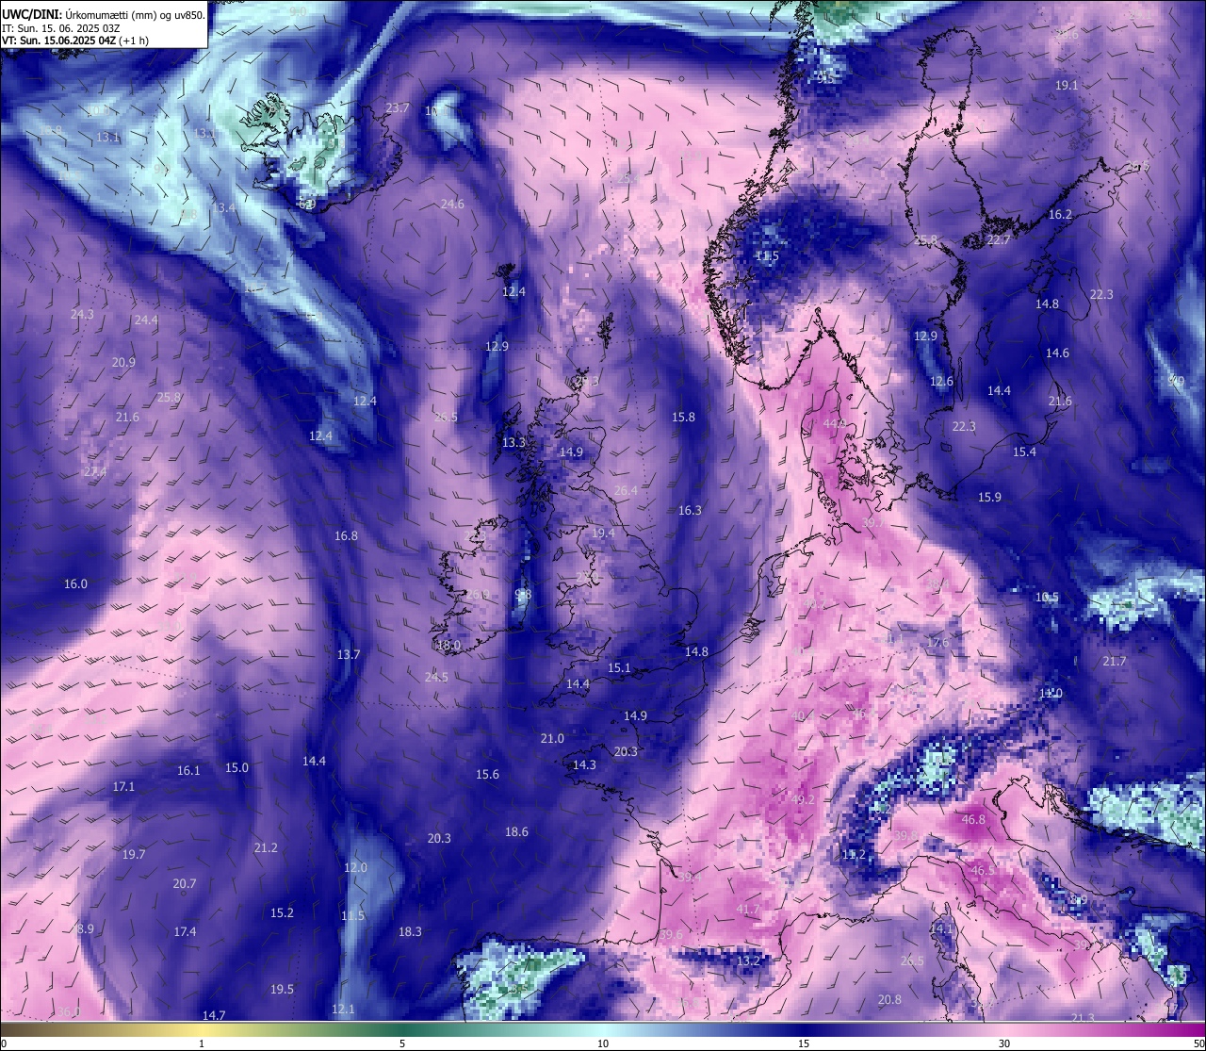Click the 15.8 value over the North Sea
This screenshot has width=1206, height=1051.
coord(683,417)
